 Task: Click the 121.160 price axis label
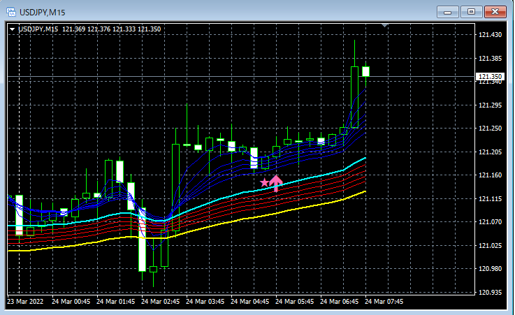click(490, 175)
